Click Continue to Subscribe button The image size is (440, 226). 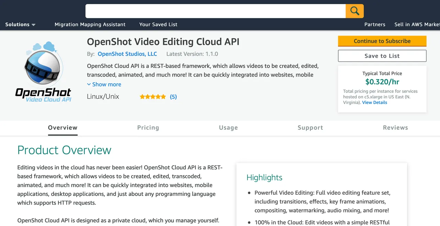pos(382,41)
